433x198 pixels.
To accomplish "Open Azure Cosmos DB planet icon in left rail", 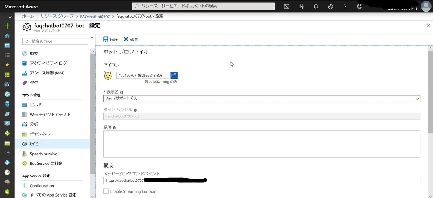I will tap(7, 113).
